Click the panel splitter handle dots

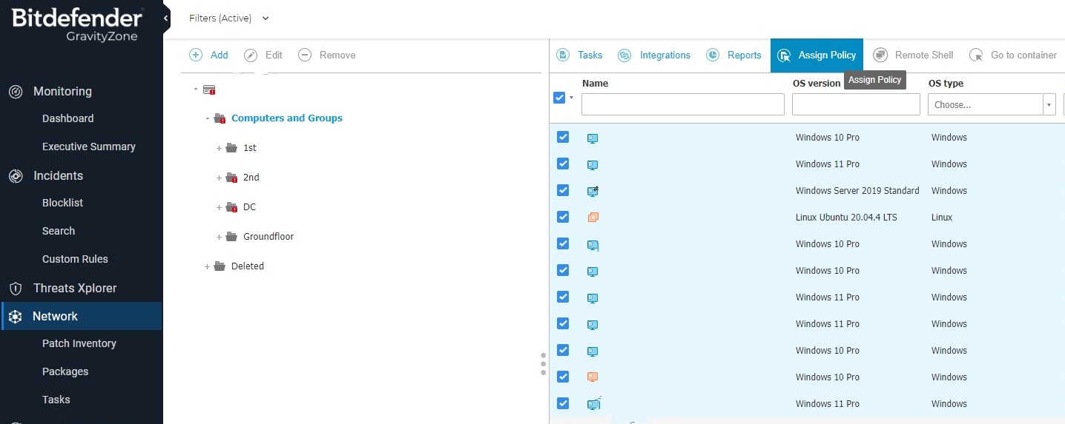544,364
